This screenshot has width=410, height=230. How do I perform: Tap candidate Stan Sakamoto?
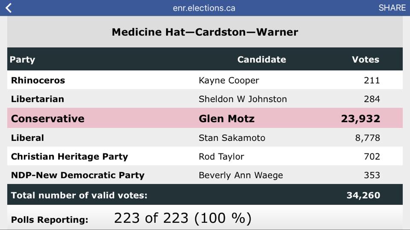(x=232, y=138)
